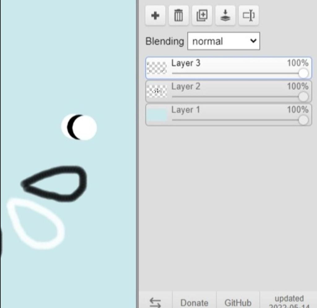Screen dimensions: 317x308
Task: Swap panel side with arrows icon
Action: coord(155,302)
